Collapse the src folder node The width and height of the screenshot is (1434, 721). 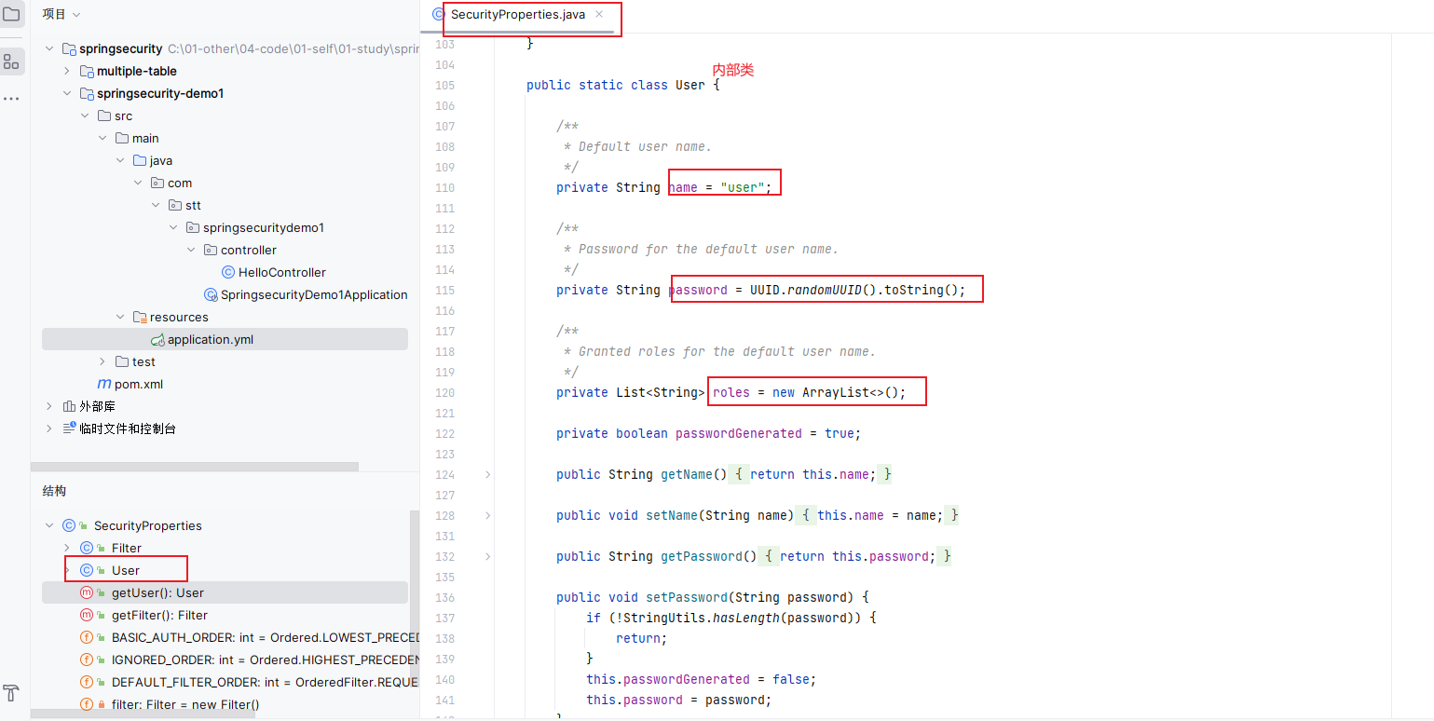(85, 116)
